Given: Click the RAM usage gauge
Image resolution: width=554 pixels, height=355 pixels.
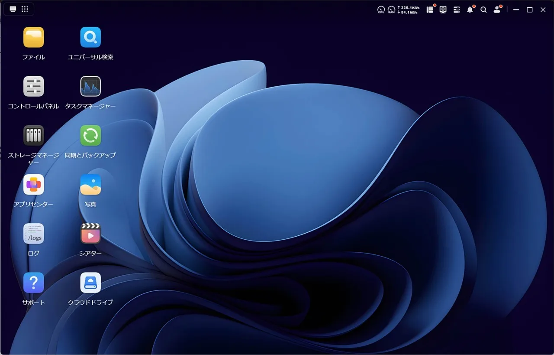Looking at the screenshot, I should tap(391, 10).
